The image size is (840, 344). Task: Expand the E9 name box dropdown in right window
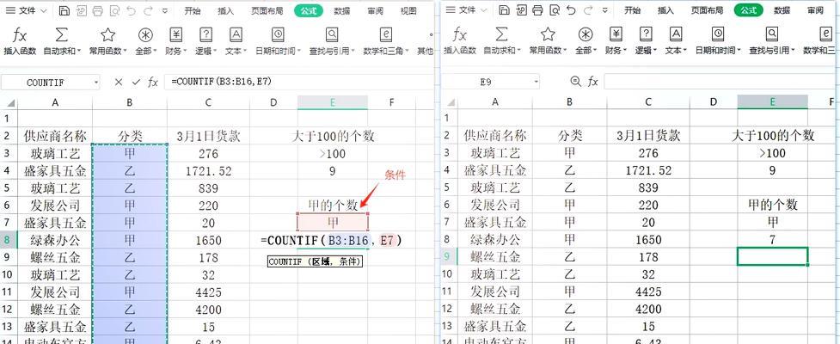pyautogui.click(x=536, y=82)
